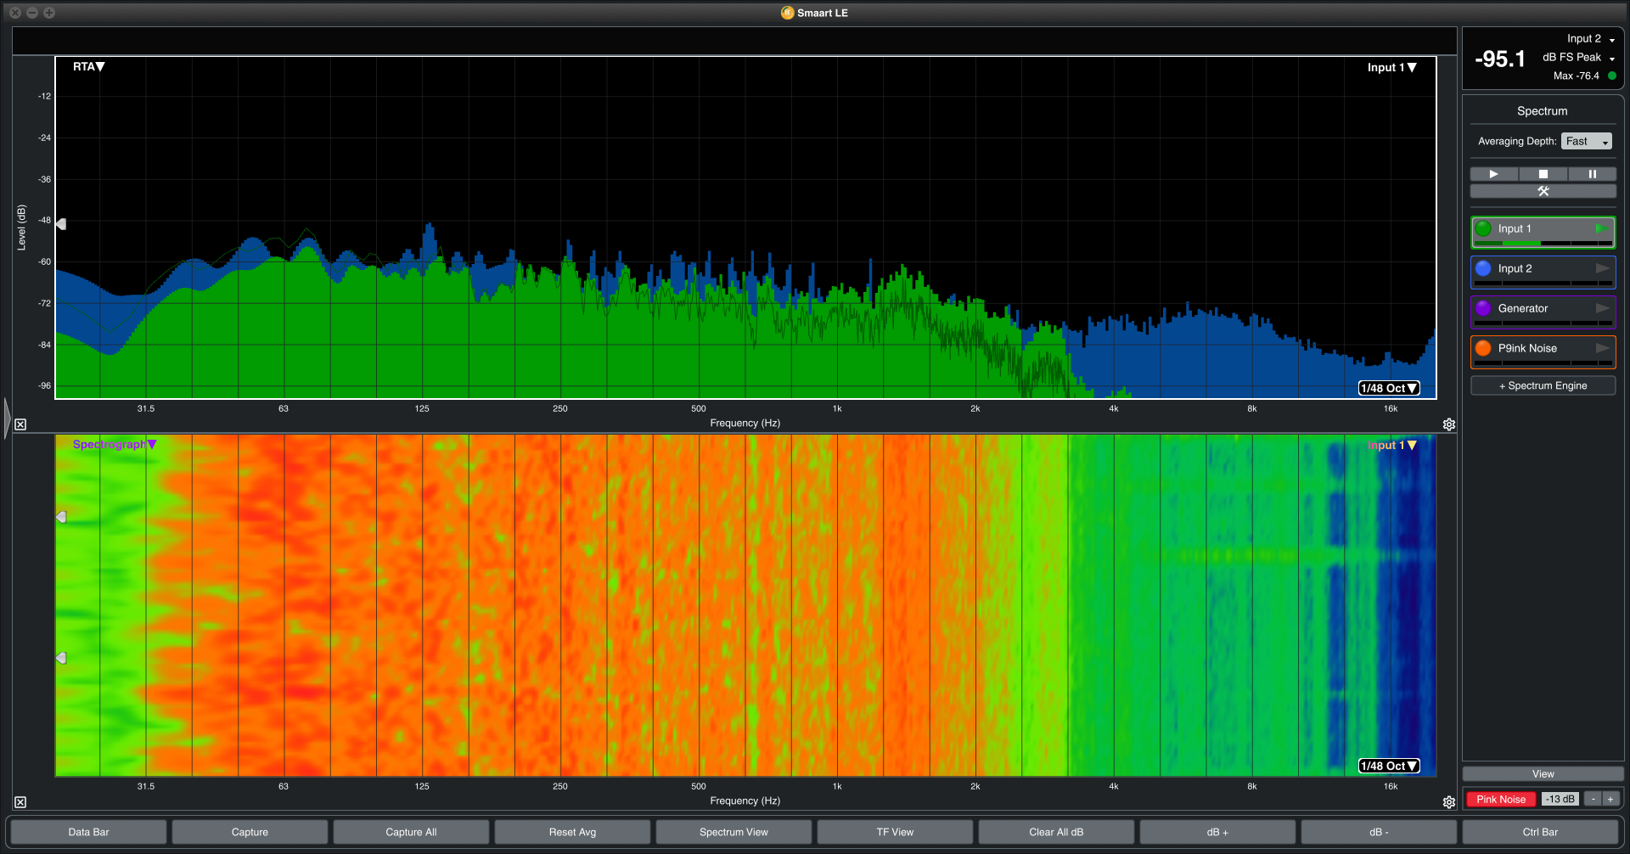Click the lower spectrograph range marker

point(61,658)
